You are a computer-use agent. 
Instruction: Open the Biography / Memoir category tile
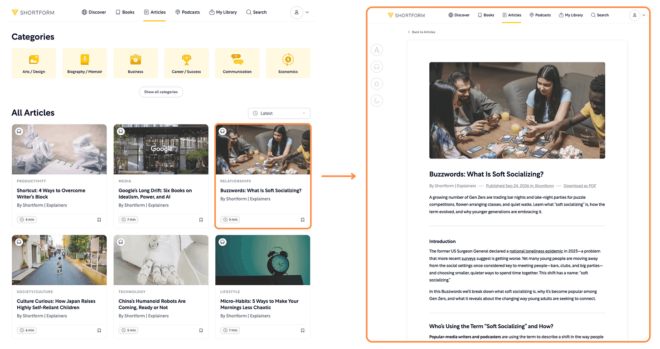85,63
